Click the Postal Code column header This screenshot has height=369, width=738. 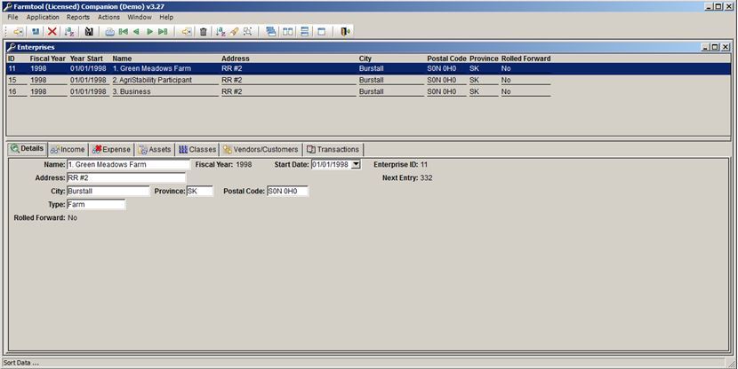point(446,59)
